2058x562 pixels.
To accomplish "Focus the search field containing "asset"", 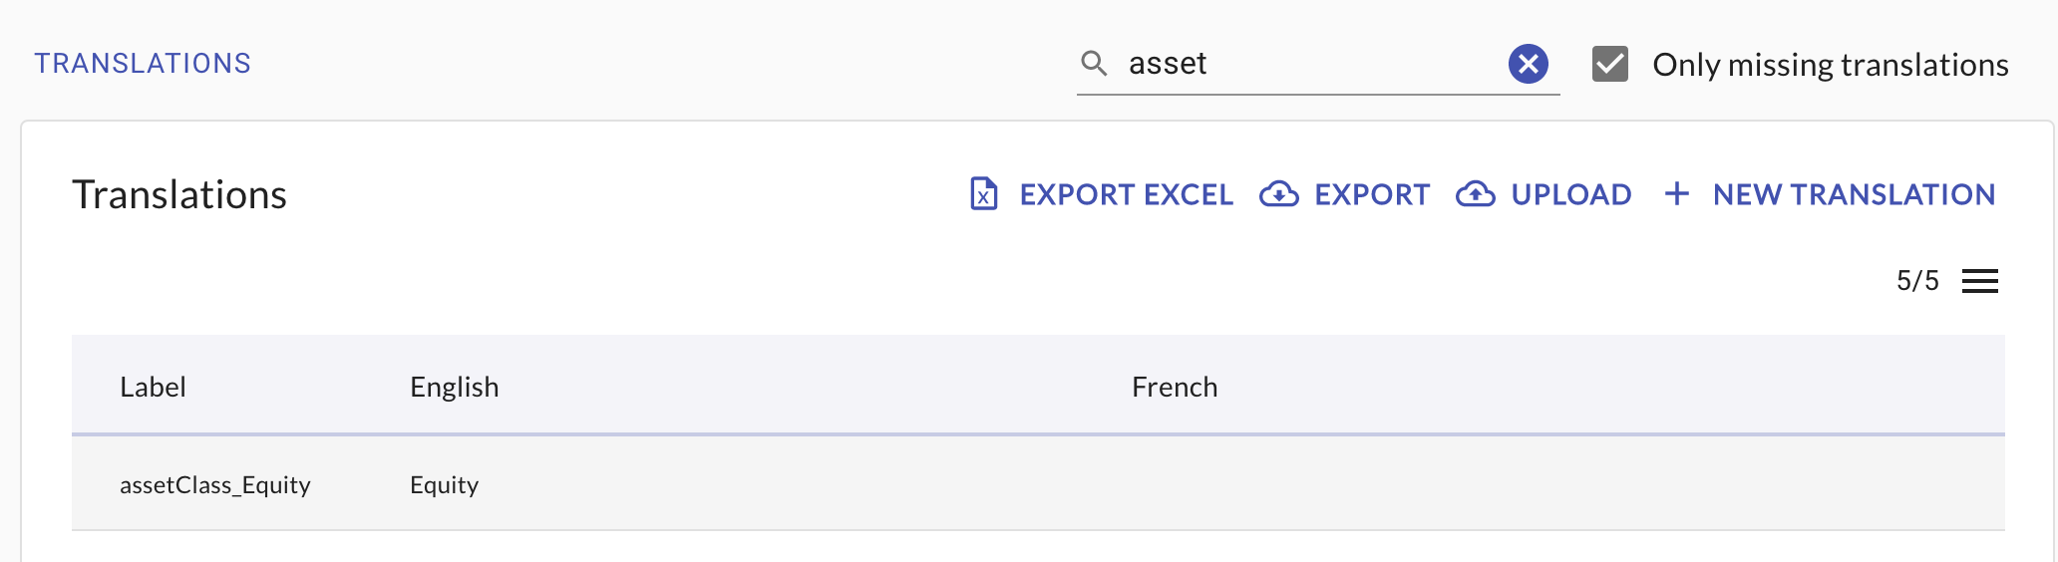I will tap(1306, 64).
